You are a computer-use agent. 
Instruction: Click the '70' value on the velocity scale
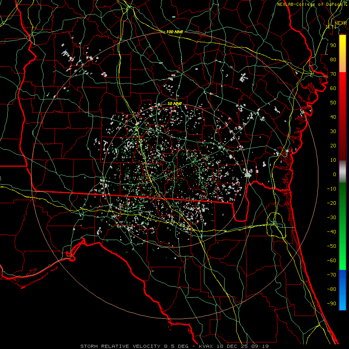[333, 74]
